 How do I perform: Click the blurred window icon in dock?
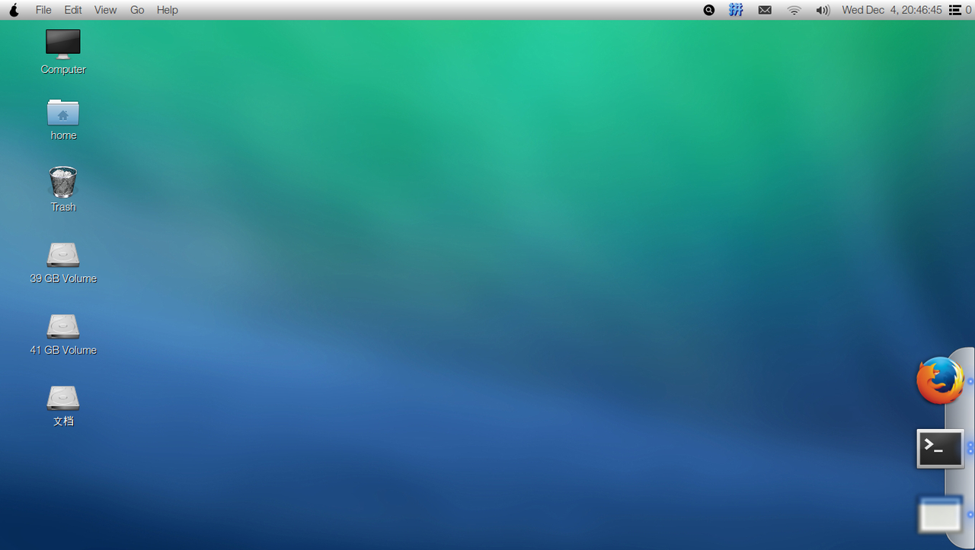click(x=940, y=515)
